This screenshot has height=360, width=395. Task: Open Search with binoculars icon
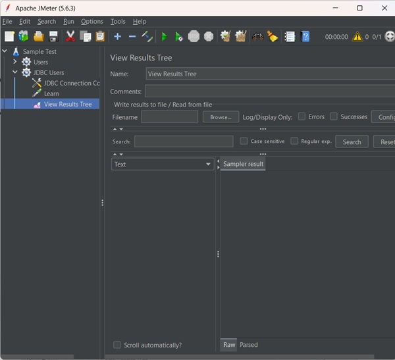click(x=257, y=37)
